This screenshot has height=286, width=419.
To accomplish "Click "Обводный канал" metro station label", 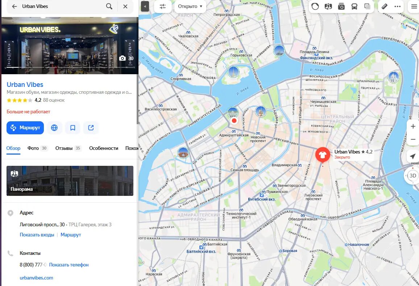I will (303, 219).
